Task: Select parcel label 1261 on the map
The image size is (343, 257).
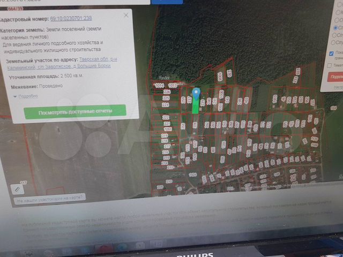Action: 168,129
